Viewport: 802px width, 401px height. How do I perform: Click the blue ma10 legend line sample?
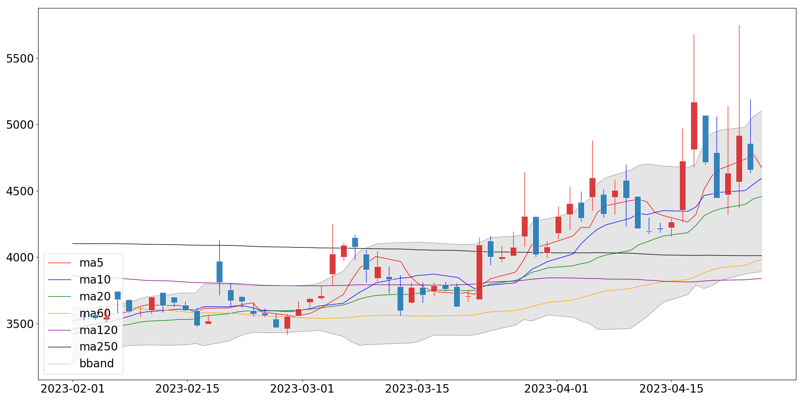(59, 280)
